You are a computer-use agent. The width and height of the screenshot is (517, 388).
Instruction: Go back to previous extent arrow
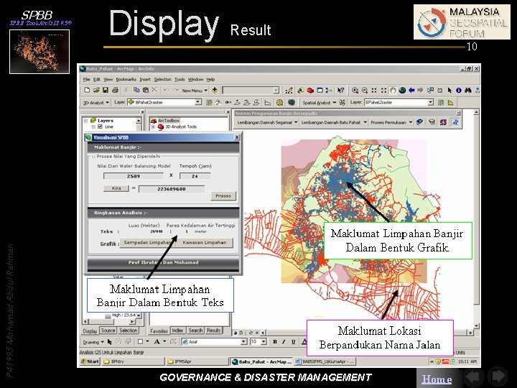pos(411,90)
